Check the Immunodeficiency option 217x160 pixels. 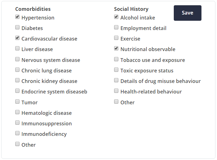point(17,133)
